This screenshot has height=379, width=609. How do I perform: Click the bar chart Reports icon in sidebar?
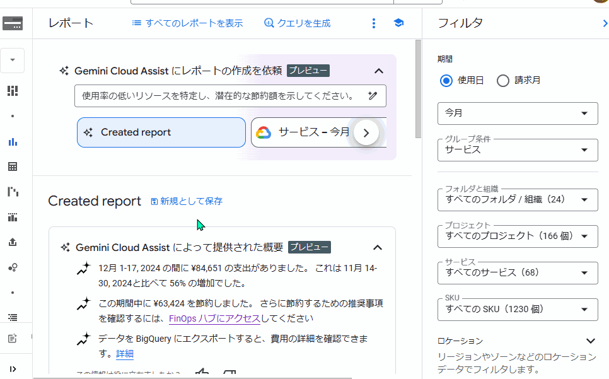(x=12, y=142)
